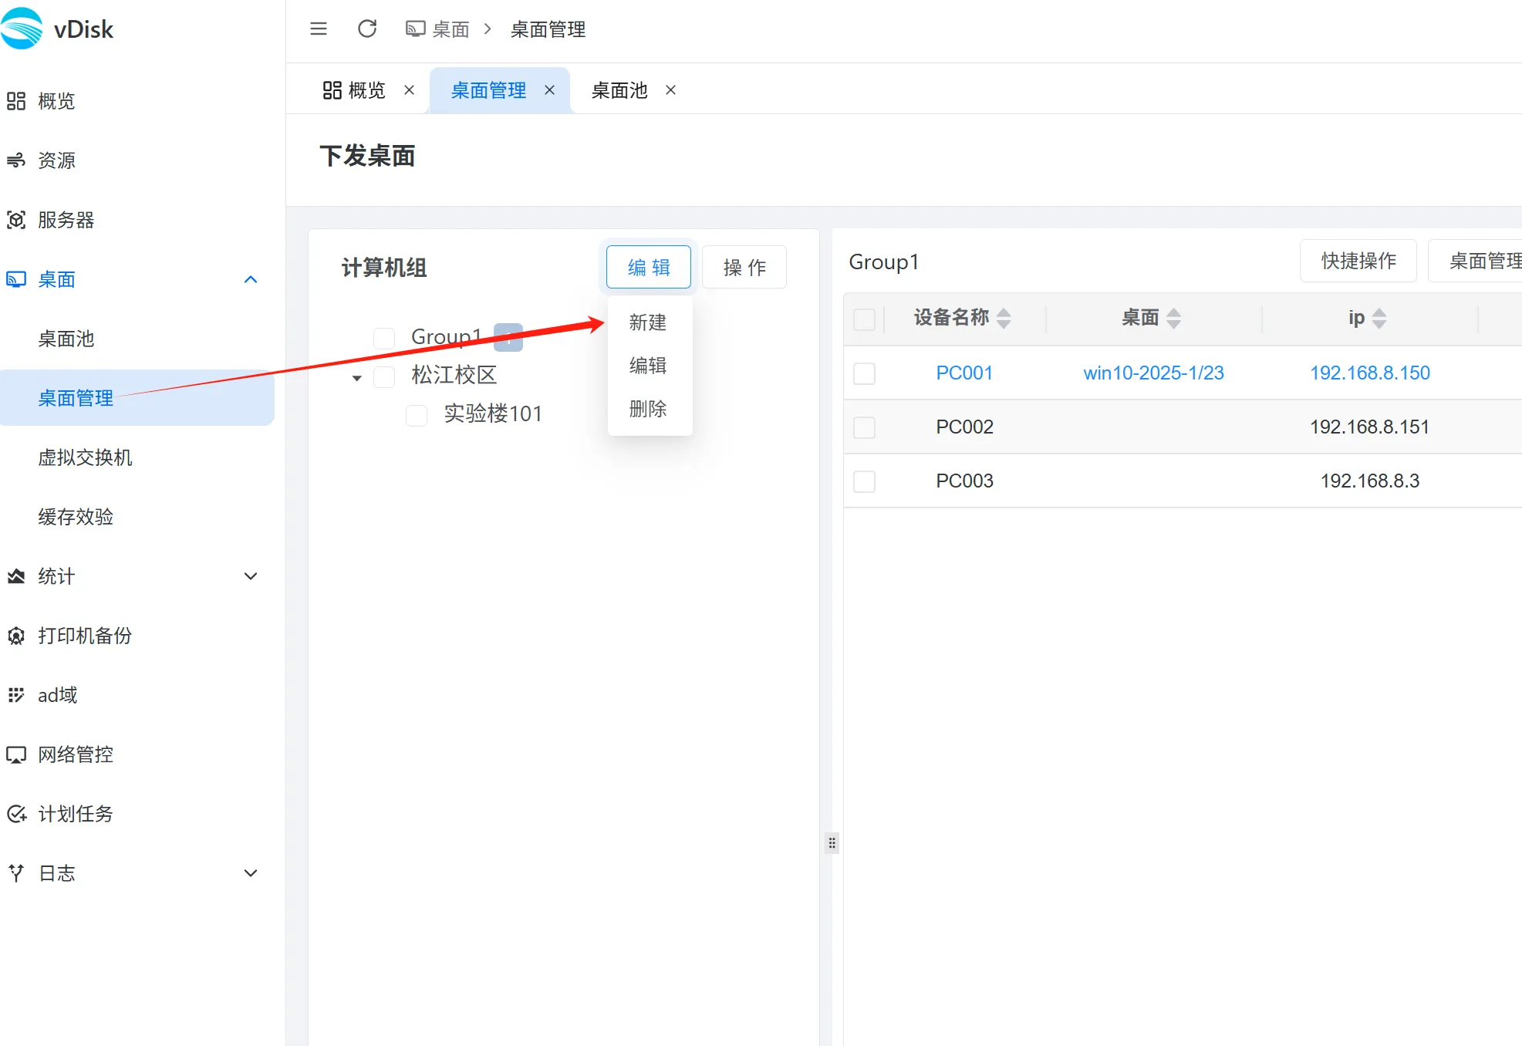
Task: Select the 松江校区 tree item
Action: (x=454, y=376)
